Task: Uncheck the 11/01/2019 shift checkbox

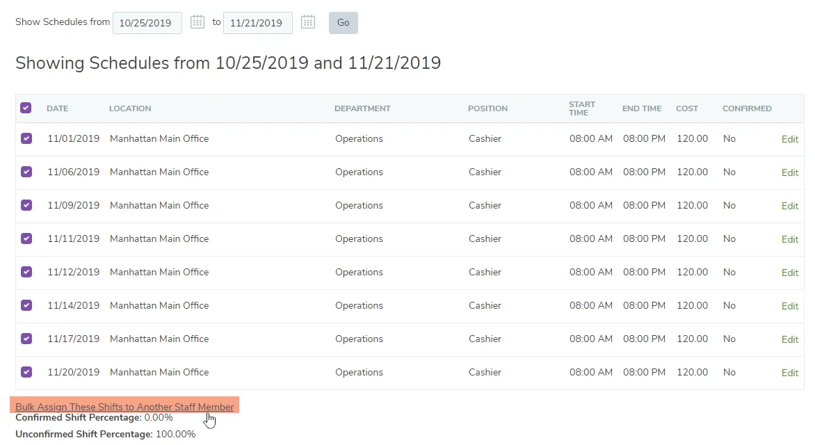Action: (26, 138)
